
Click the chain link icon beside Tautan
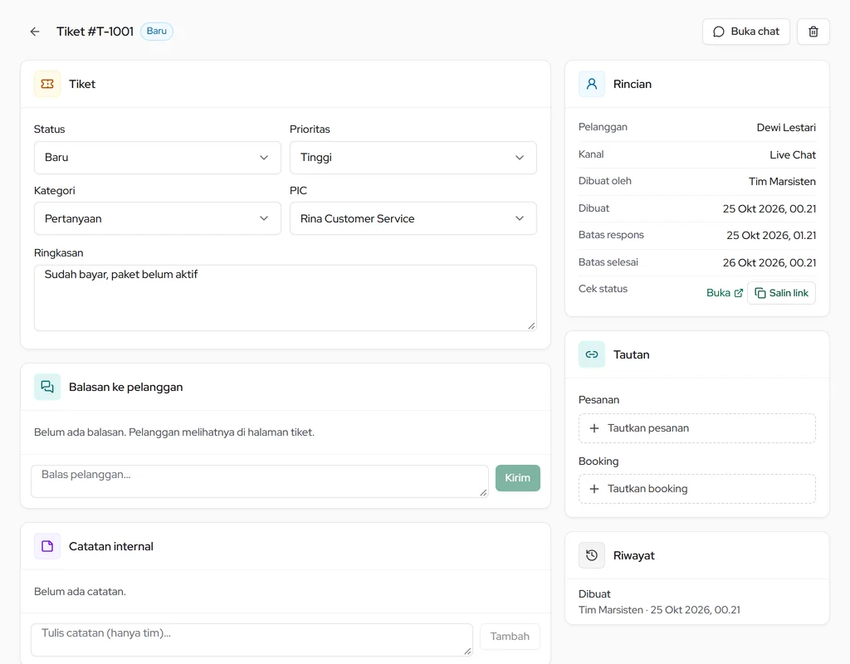pyautogui.click(x=591, y=354)
